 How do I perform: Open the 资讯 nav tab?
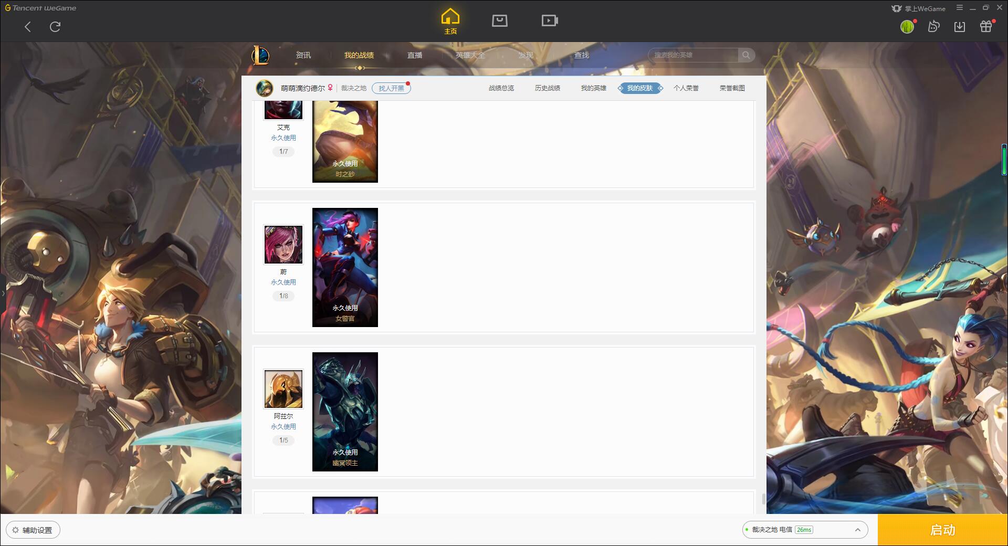click(303, 55)
